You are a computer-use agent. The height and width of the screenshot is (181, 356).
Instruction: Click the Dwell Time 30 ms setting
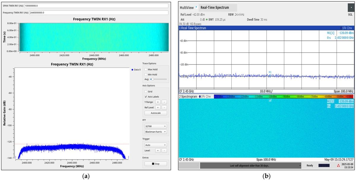257,20
